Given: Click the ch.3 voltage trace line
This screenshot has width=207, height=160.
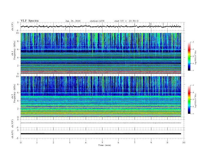Looking at the screenshot, I should (x=101, y=123).
